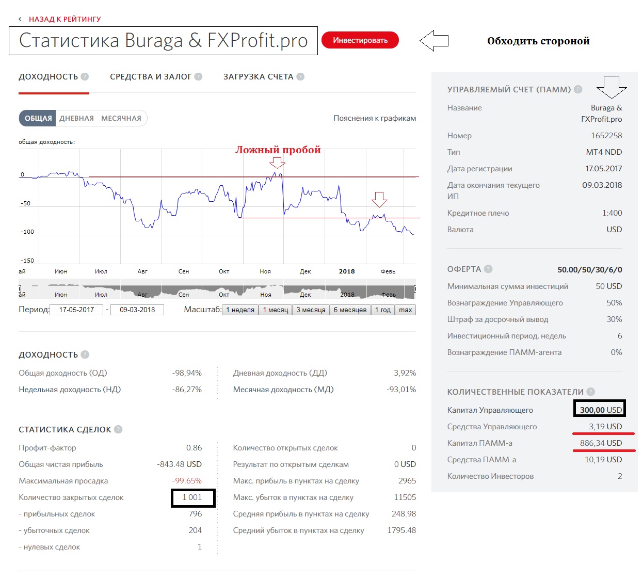This screenshot has width=643, height=582.
Task: Open help icon beside КОЛИЧЕСТВЕННЫЕ ПОКАЗАТЕЛИ
Action: tap(591, 392)
